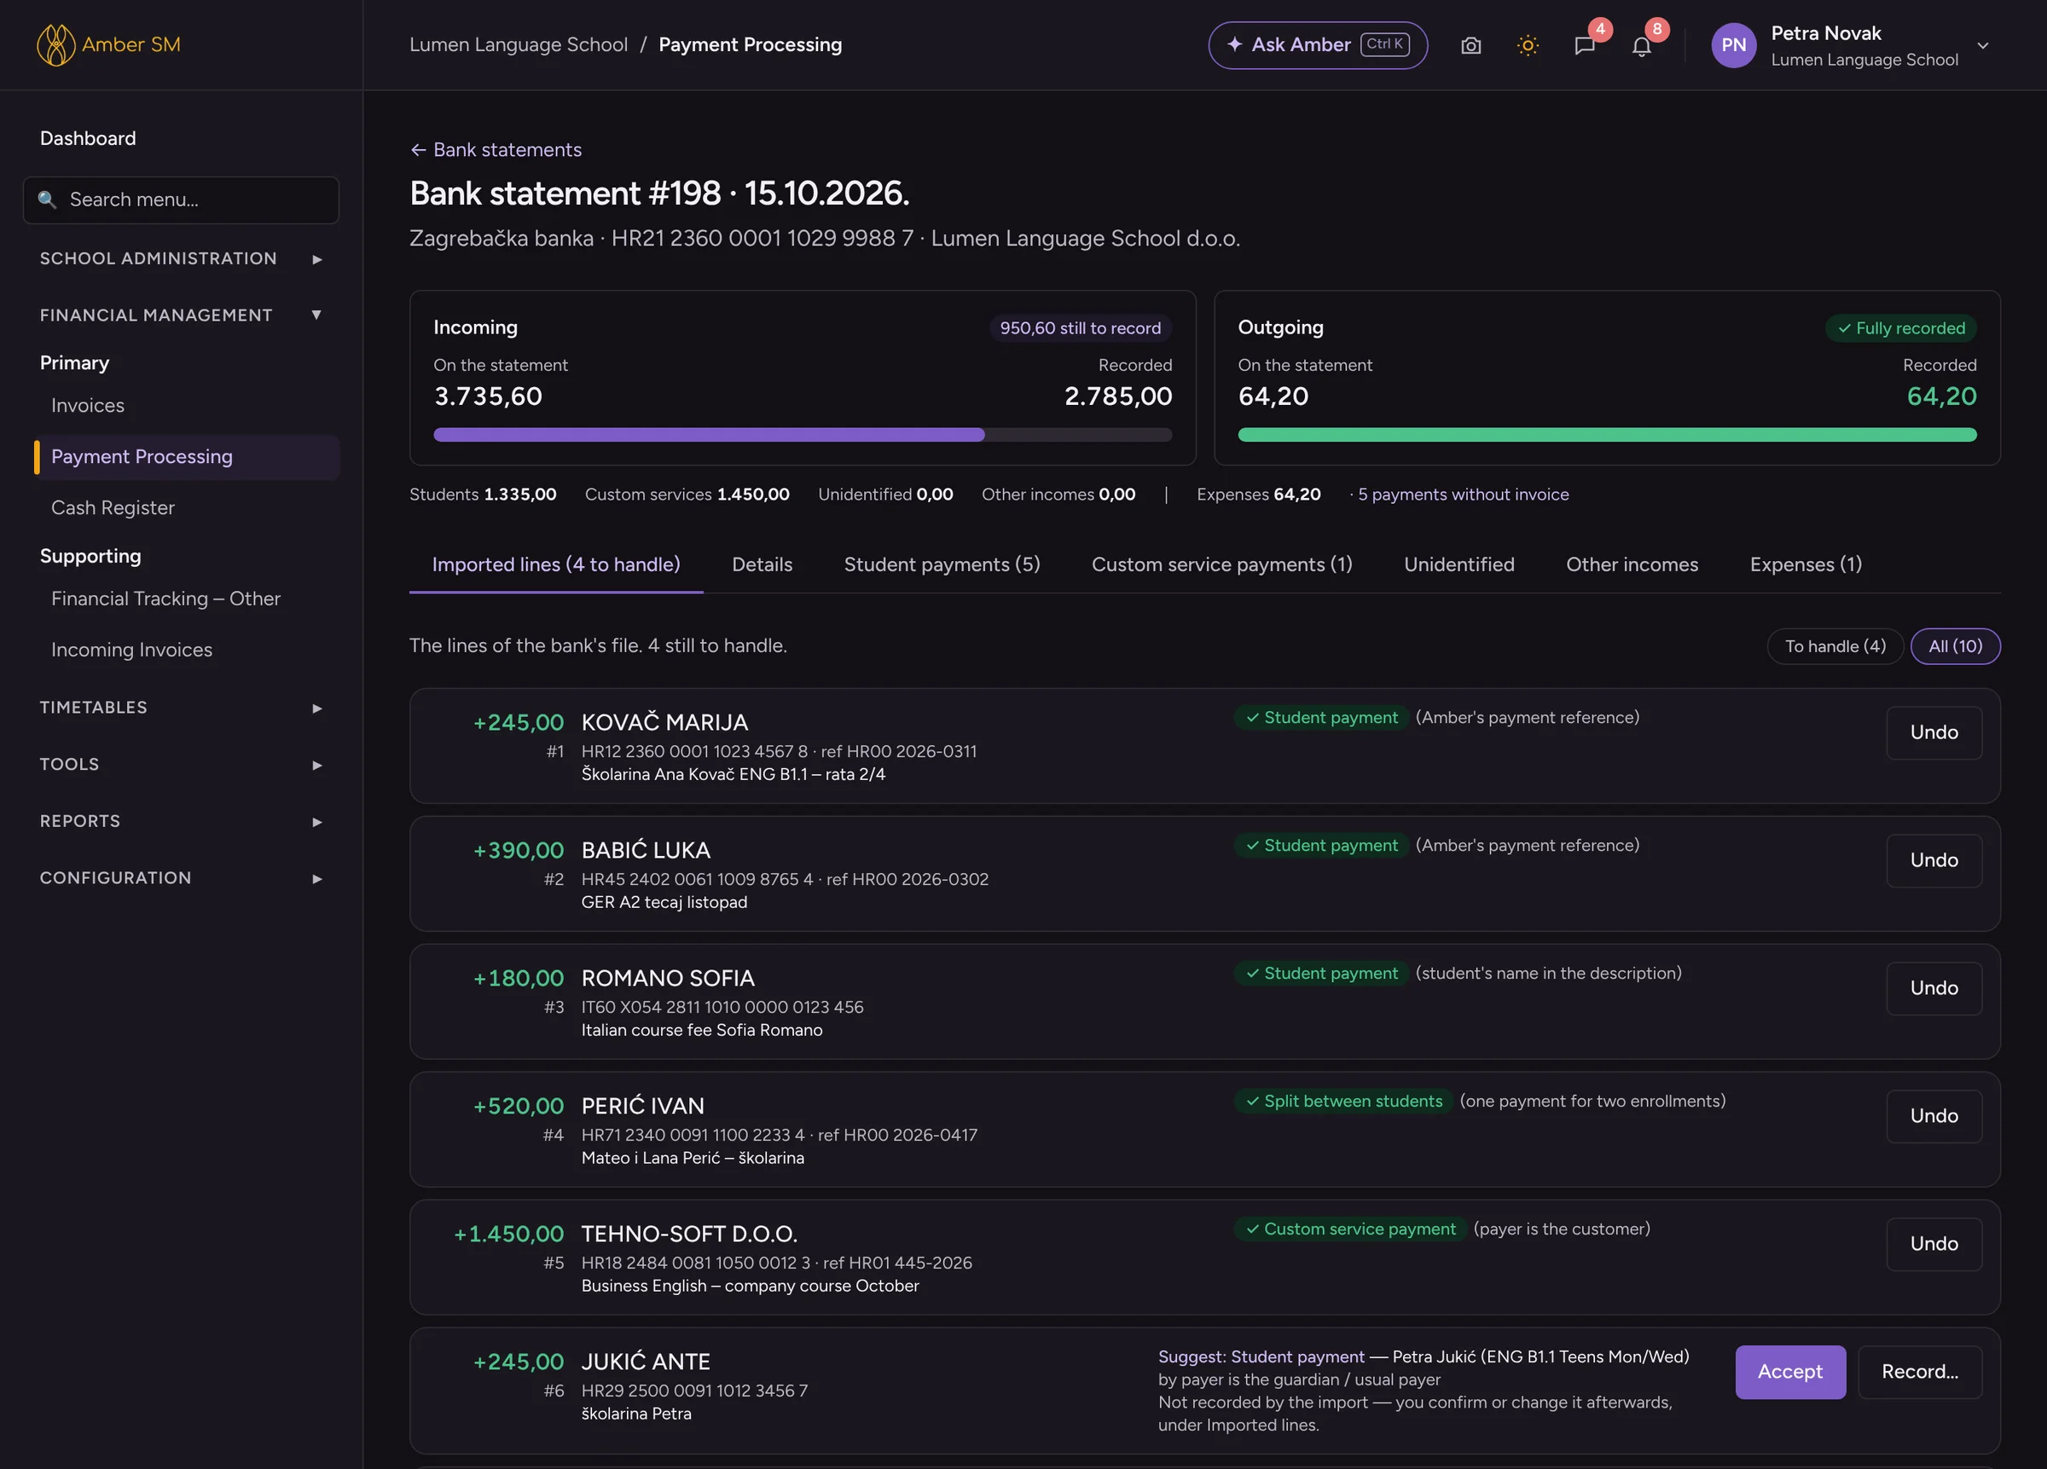Switch to the Unidentified tab

pyautogui.click(x=1458, y=564)
